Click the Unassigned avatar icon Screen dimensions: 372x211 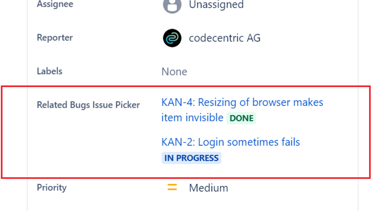pyautogui.click(x=172, y=5)
